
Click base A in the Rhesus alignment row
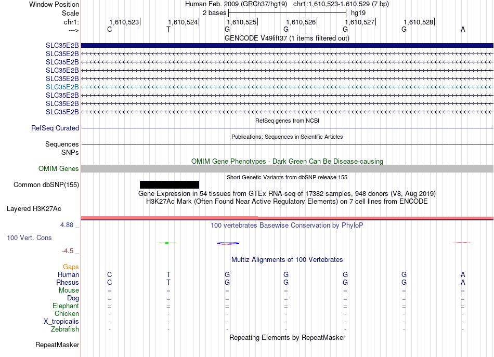pyautogui.click(x=463, y=282)
